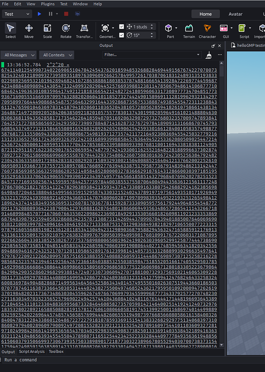Screen dimensions: 265x372
Task: Pick the Rotate tool
Action: coord(66,31)
